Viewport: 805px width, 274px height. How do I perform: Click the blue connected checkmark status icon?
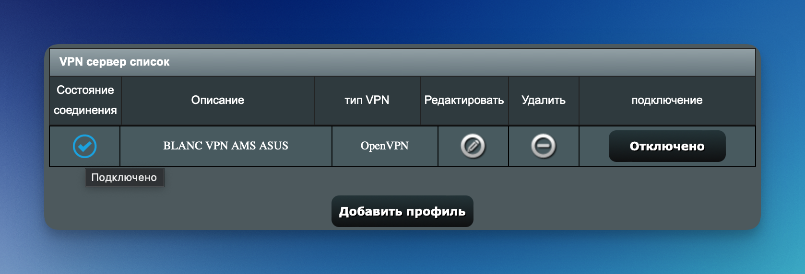84,146
